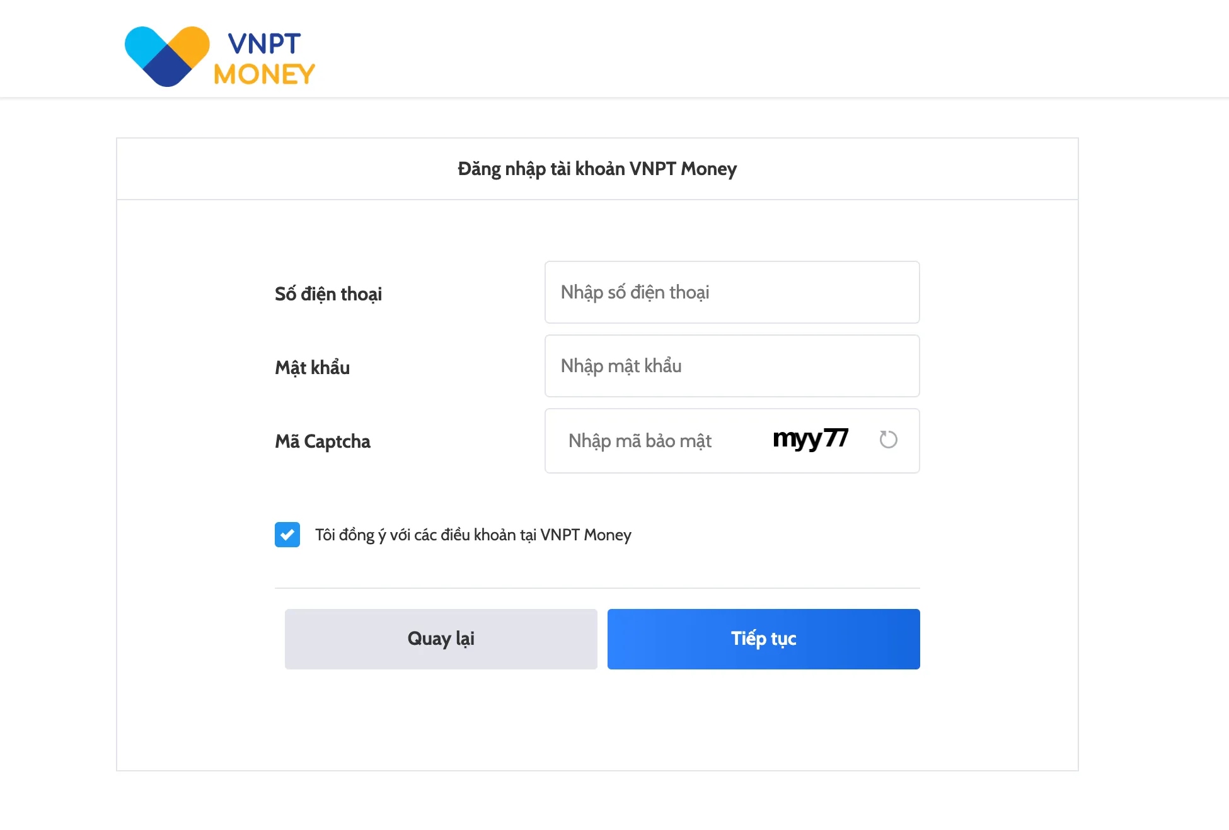
Task: Click the "Tôi đồng ý" terms label text
Action: (x=345, y=535)
